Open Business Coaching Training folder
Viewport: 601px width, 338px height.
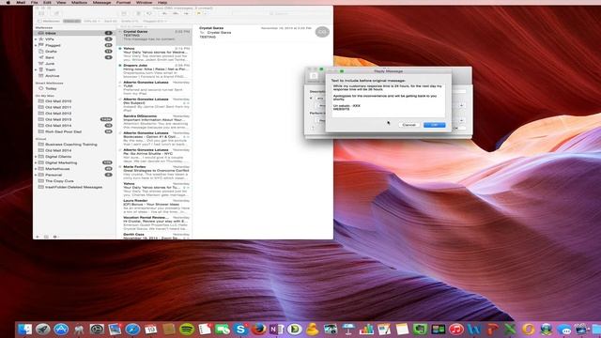pyautogui.click(x=74, y=145)
